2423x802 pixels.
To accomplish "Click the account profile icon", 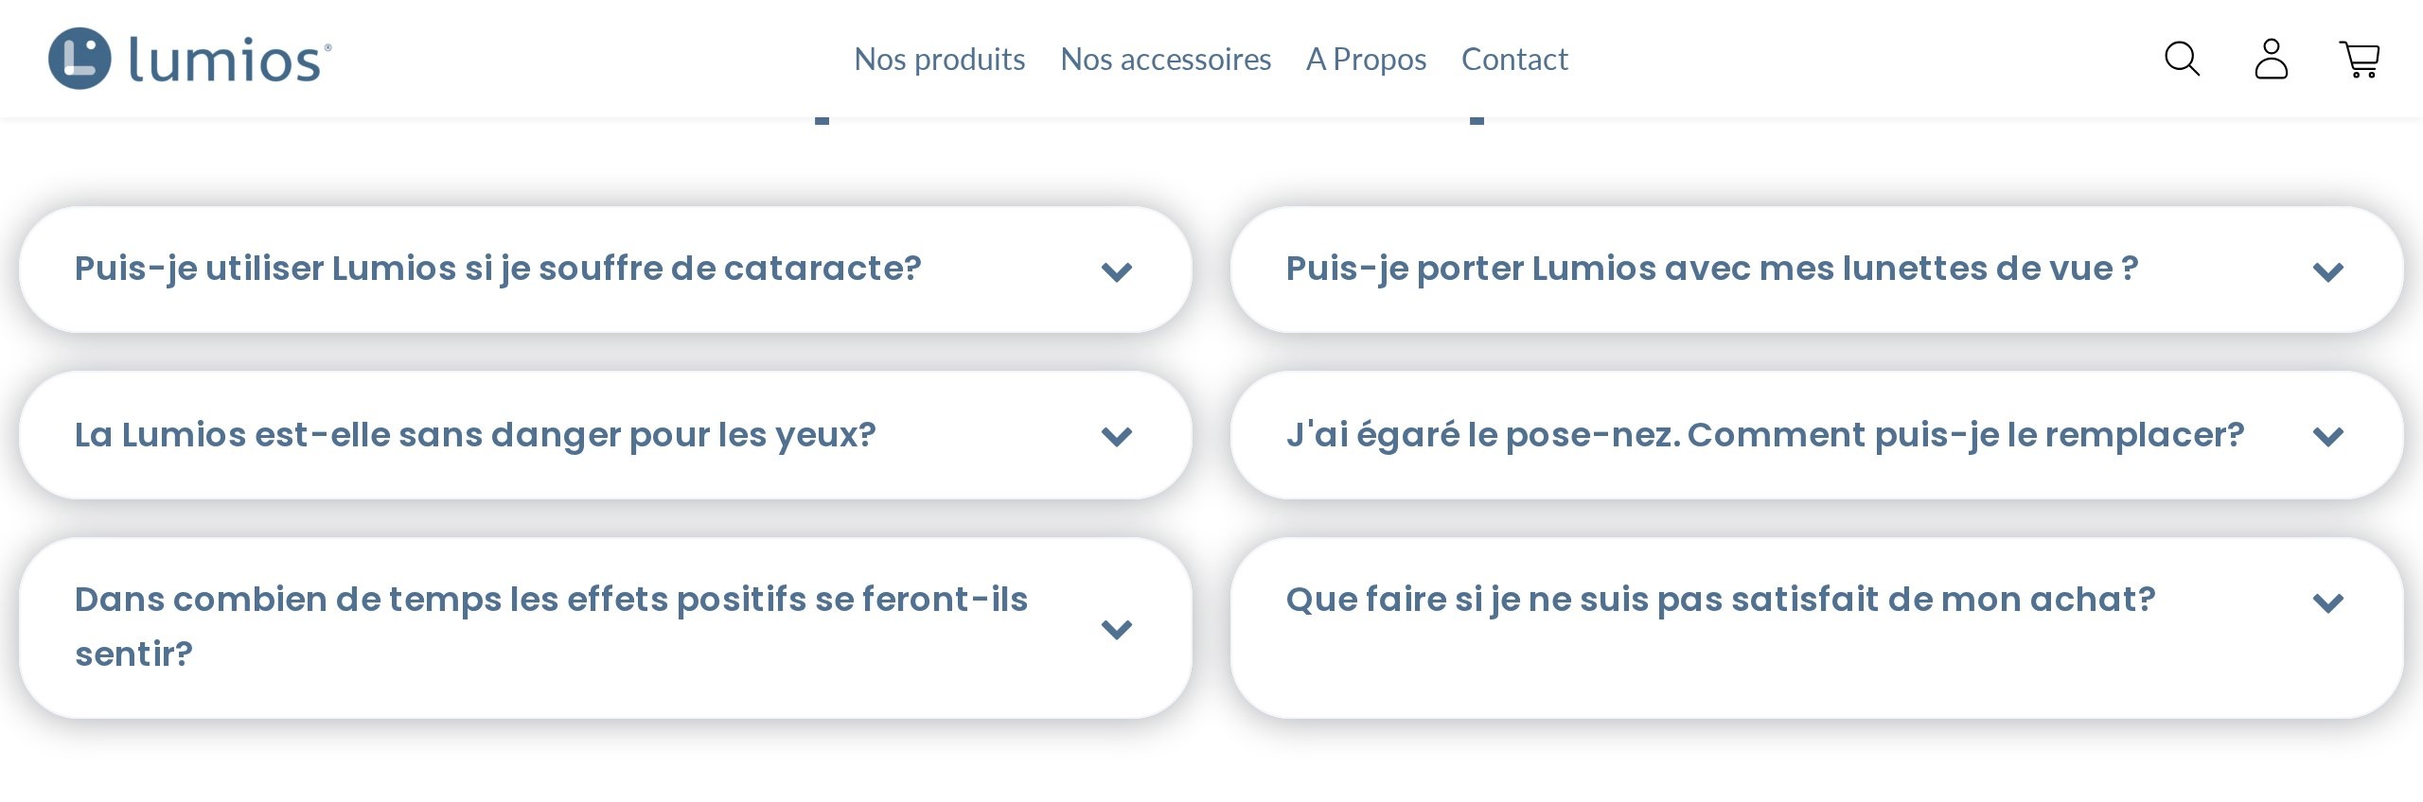I will pos(2271,60).
